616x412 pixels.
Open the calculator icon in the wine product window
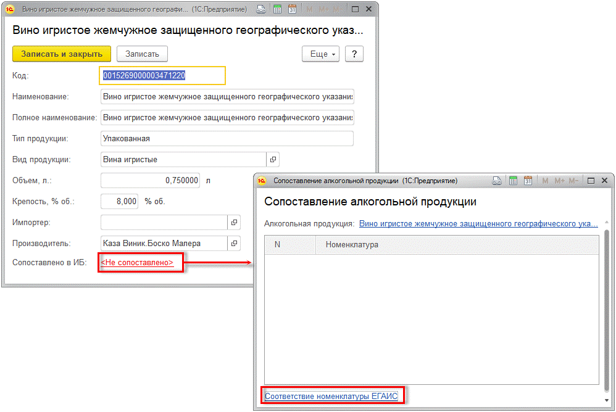[x=277, y=9]
